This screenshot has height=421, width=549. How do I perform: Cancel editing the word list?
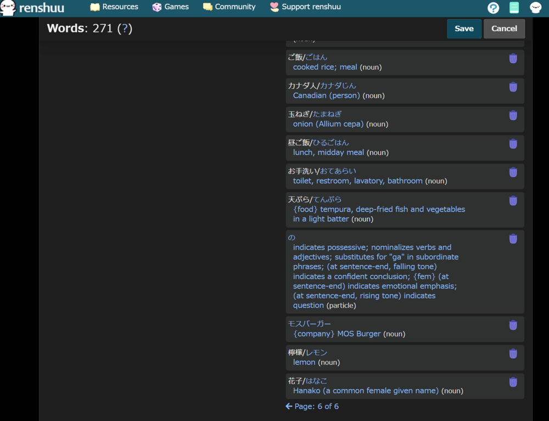pos(504,29)
